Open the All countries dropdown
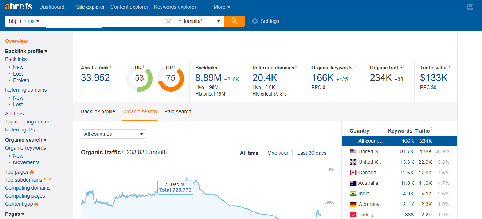The height and width of the screenshot is (219, 482). coord(113,134)
